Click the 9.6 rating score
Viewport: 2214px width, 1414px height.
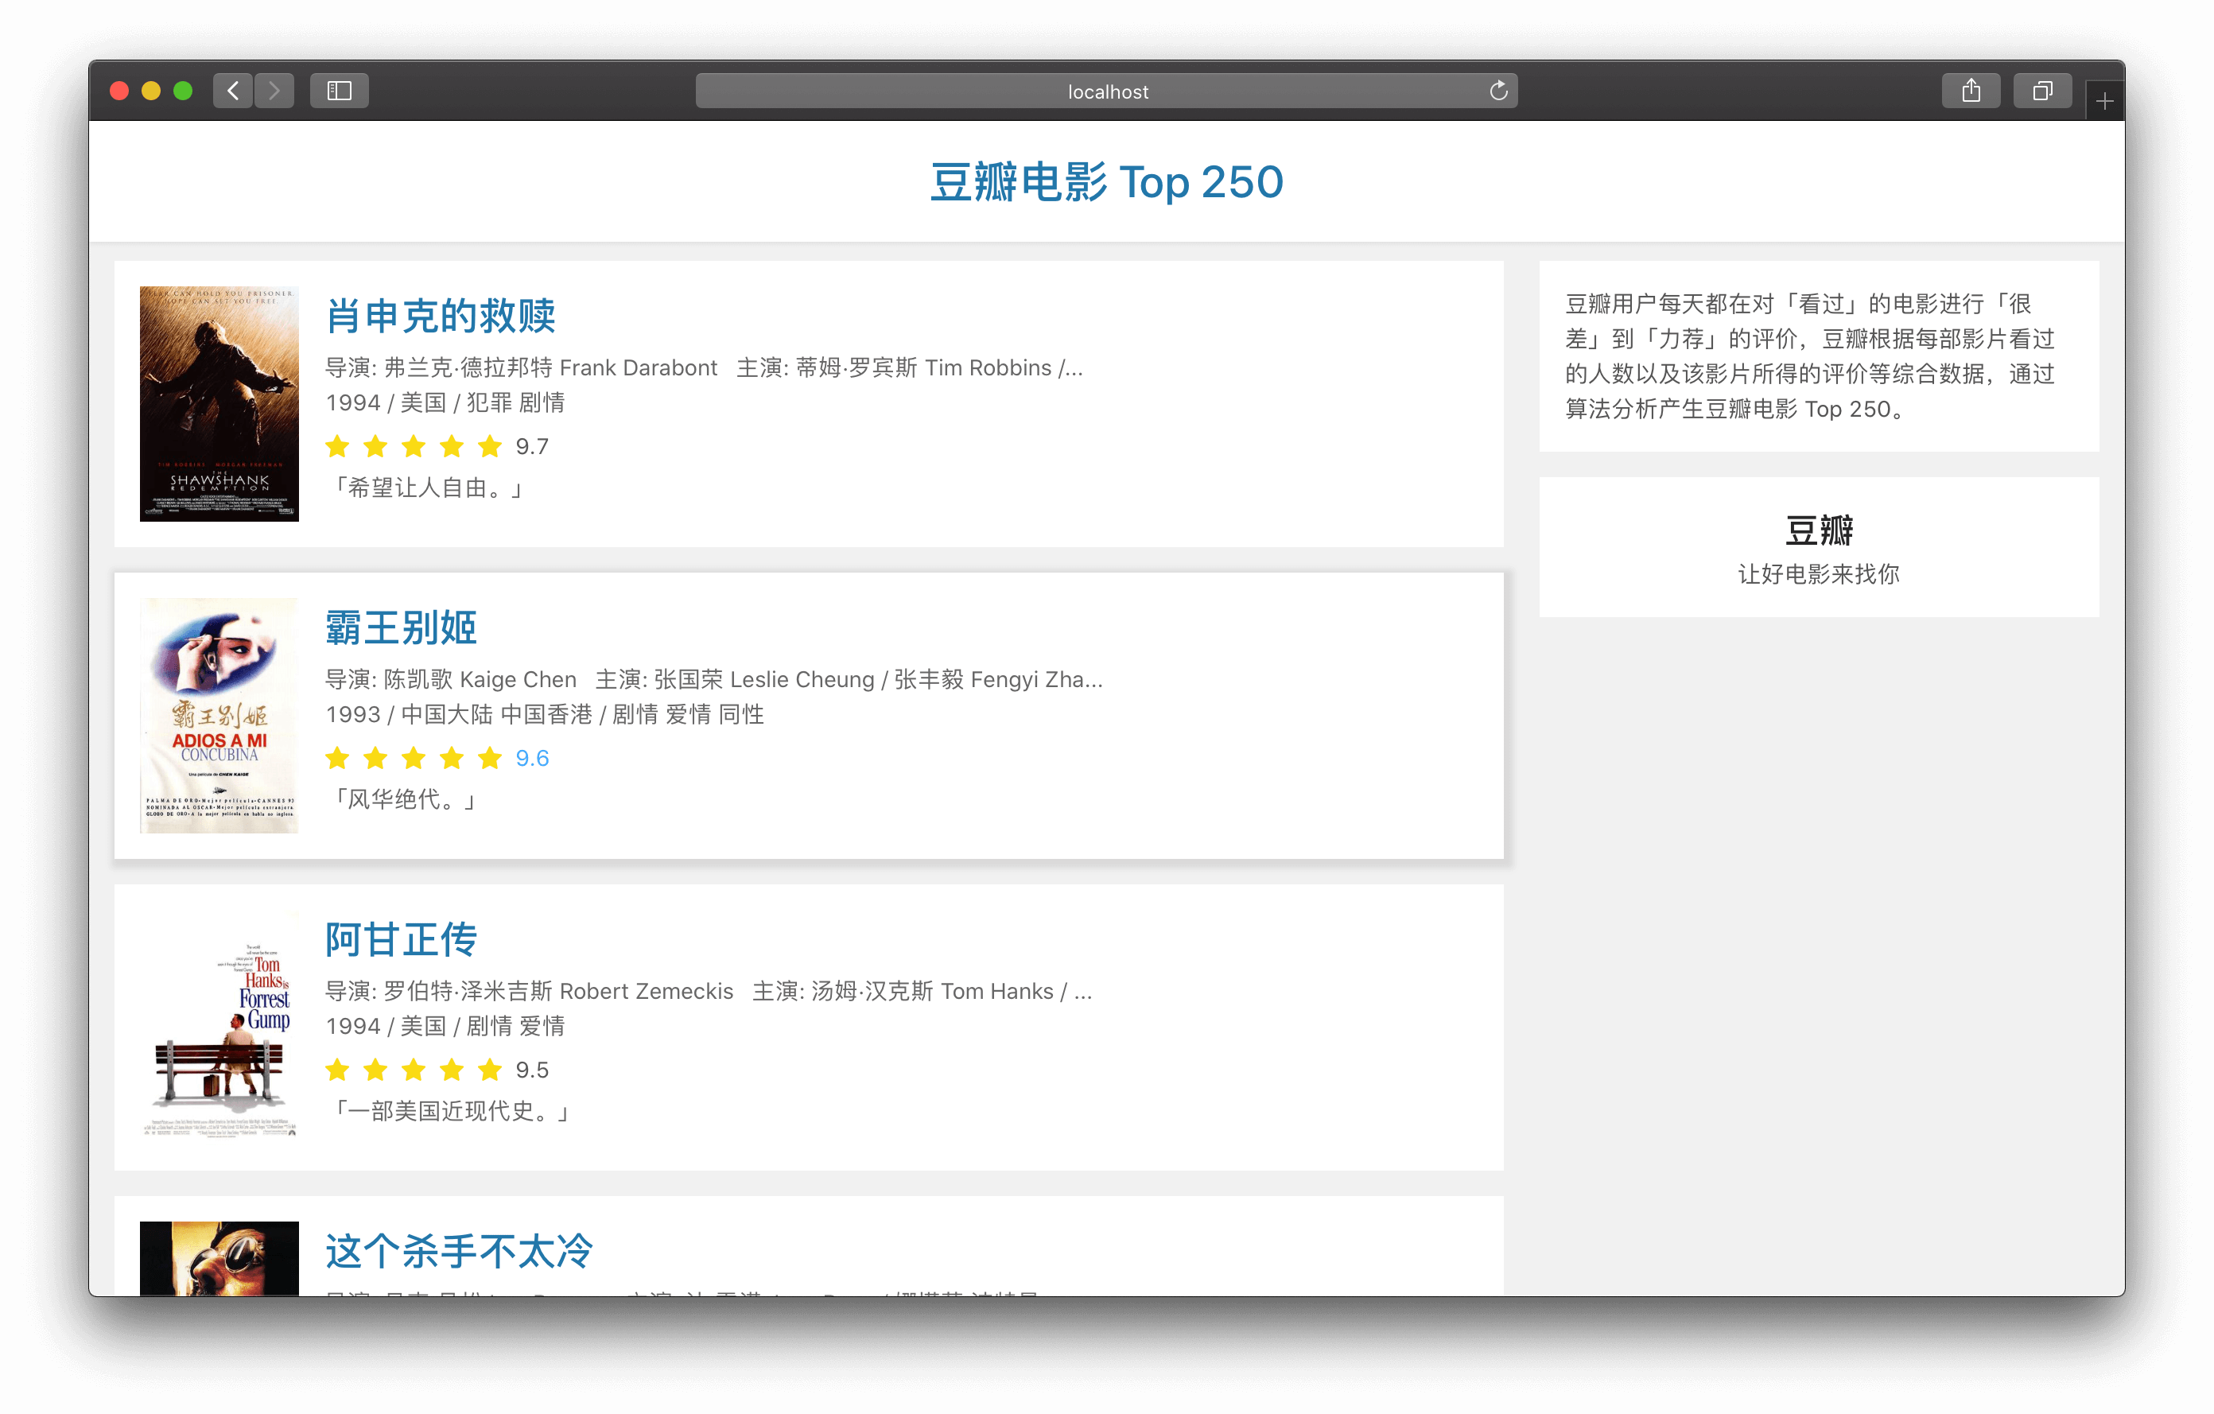pos(531,758)
